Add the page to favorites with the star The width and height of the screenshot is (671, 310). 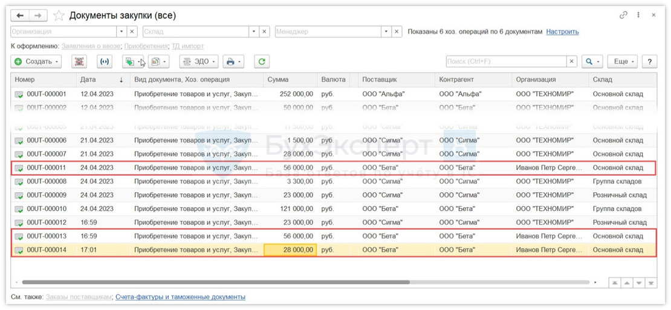click(59, 15)
